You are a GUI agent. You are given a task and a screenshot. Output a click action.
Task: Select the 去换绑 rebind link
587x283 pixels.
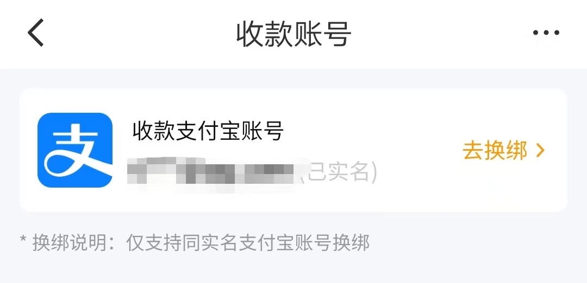coord(503,151)
